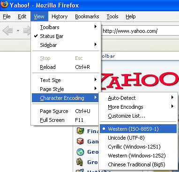This screenshot has width=179, height=172.
Task: Open the File menu
Action: pos(7,16)
